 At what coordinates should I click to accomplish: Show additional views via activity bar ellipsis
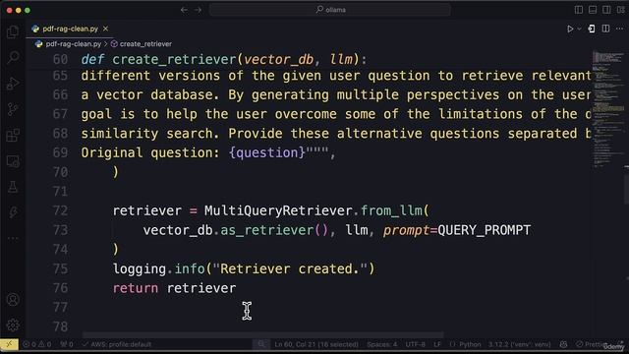tap(13, 238)
